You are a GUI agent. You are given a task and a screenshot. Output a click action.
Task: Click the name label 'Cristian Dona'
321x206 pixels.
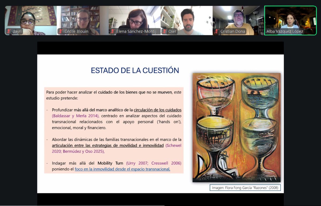(233, 31)
